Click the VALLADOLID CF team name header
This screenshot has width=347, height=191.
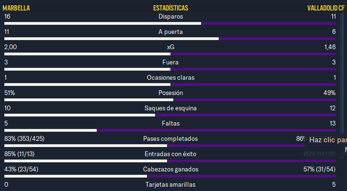[x=326, y=8]
